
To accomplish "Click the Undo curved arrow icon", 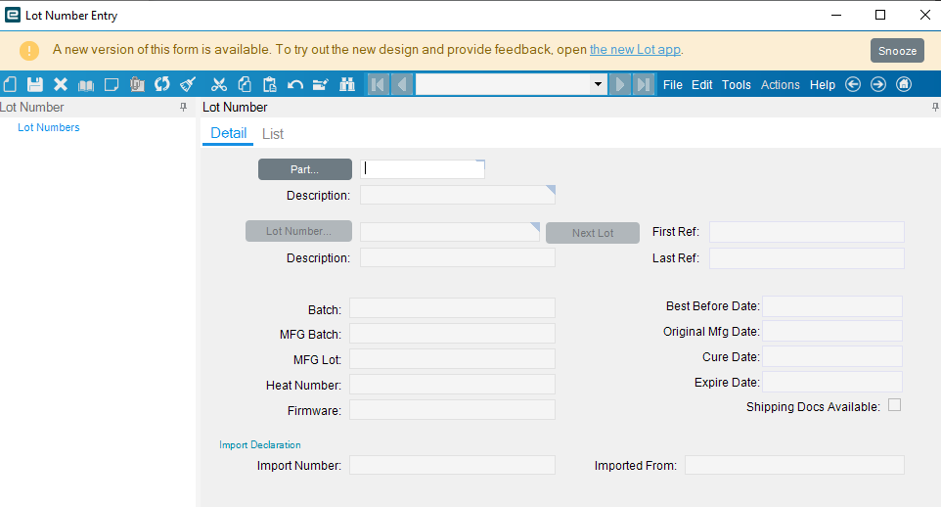I will (294, 85).
